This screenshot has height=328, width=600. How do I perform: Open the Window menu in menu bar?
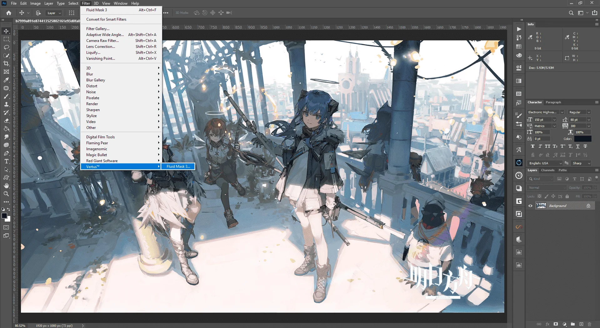pyautogui.click(x=120, y=3)
